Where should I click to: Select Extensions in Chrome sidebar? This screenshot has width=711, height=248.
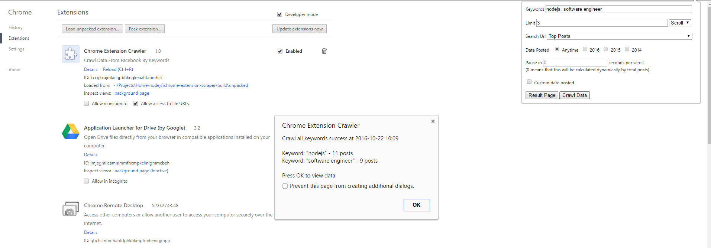tap(19, 38)
